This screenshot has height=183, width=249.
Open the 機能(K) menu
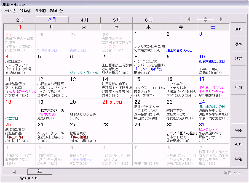click(41, 11)
